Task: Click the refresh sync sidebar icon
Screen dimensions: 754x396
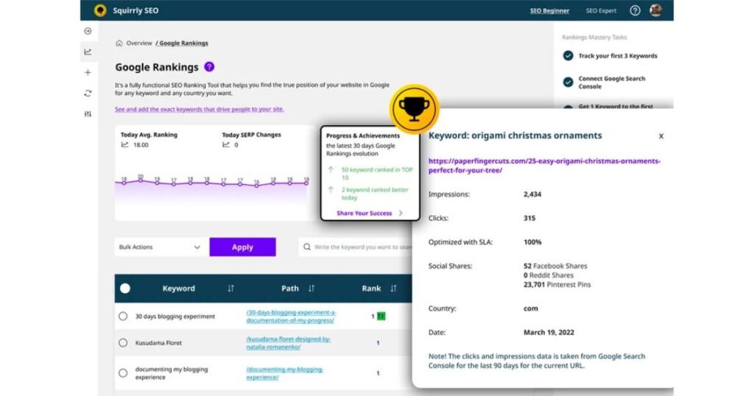Action: (88, 93)
